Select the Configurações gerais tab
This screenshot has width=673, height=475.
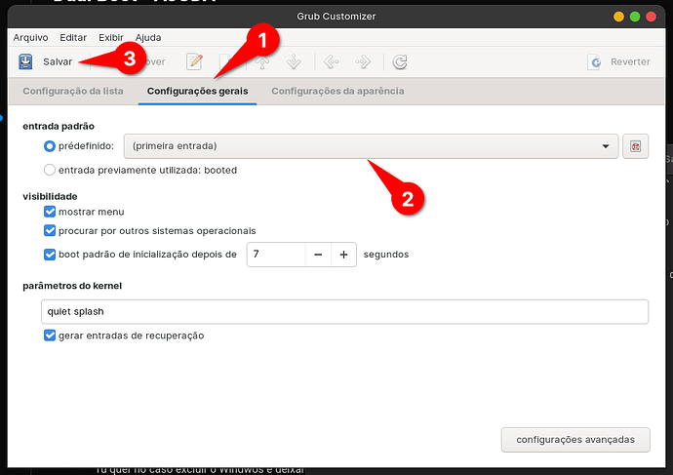tap(197, 91)
